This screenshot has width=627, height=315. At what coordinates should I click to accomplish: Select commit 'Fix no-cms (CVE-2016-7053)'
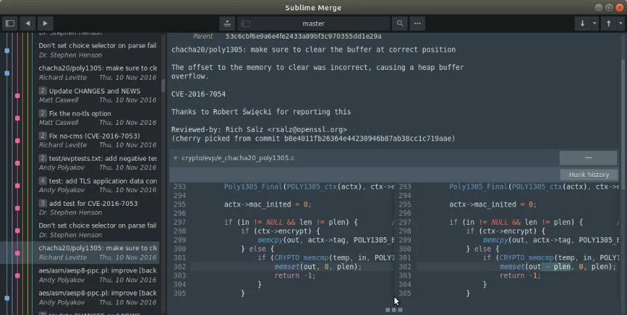pyautogui.click(x=98, y=140)
